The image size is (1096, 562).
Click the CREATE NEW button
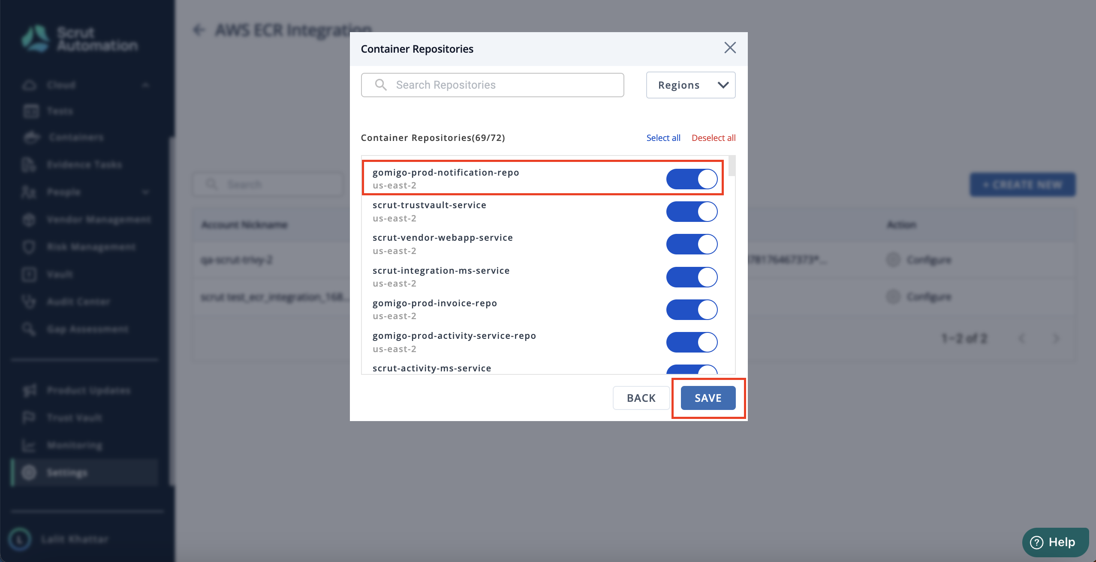coord(1023,185)
